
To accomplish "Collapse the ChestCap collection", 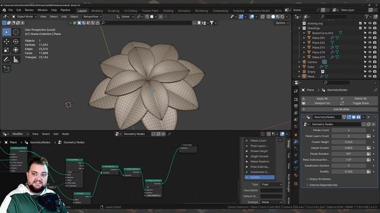I will click(x=299, y=28).
